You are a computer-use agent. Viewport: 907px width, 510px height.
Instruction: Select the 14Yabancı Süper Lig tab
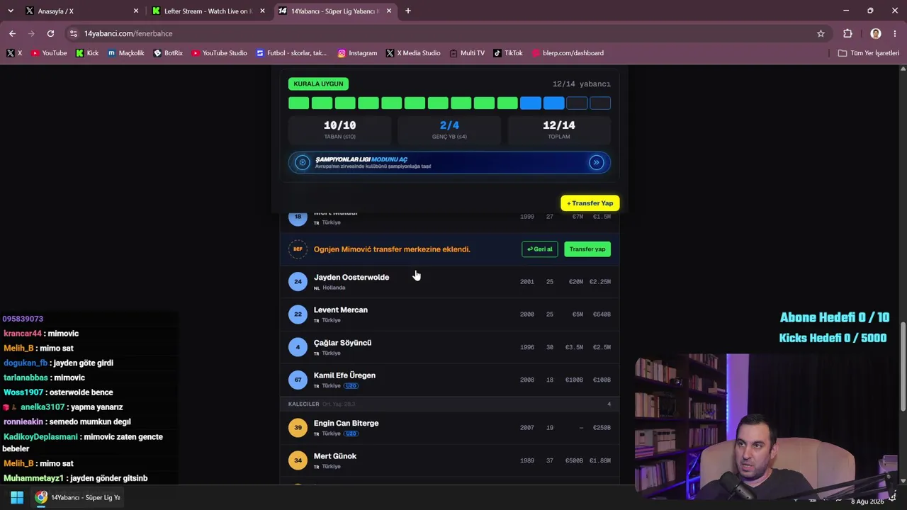tap(335, 11)
